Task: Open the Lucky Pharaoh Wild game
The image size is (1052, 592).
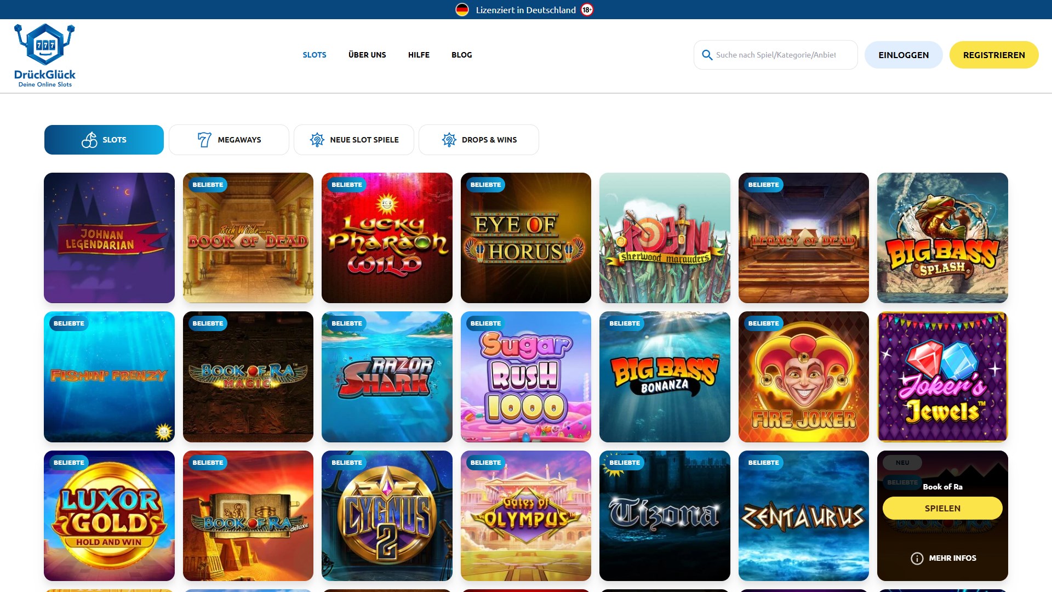Action: pyautogui.click(x=387, y=238)
